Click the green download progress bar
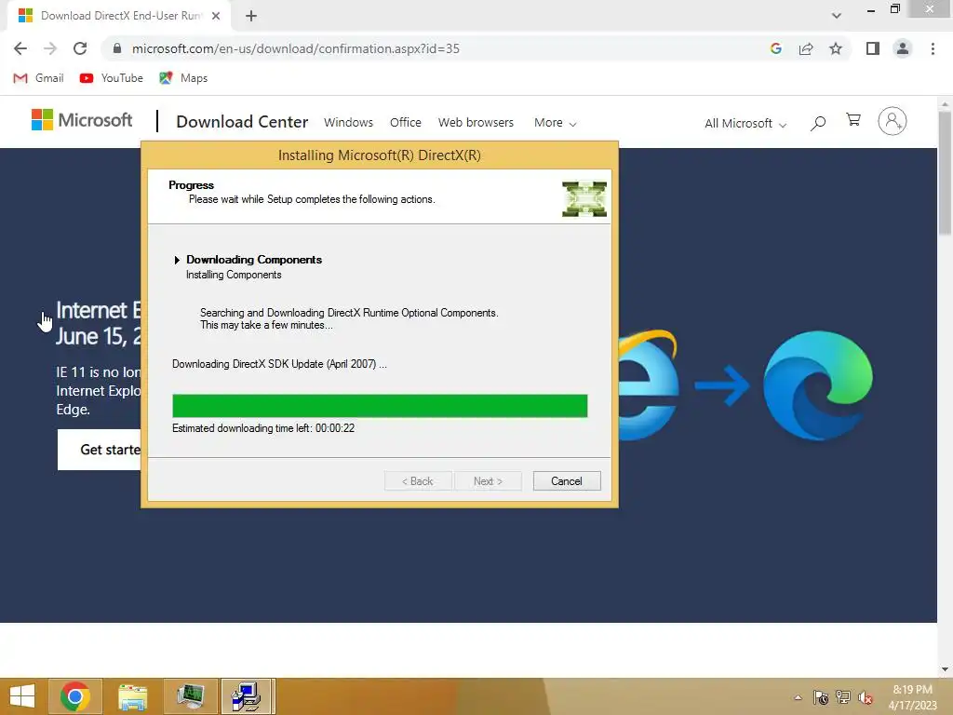Viewport: 953px width, 715px height. pyautogui.click(x=380, y=406)
